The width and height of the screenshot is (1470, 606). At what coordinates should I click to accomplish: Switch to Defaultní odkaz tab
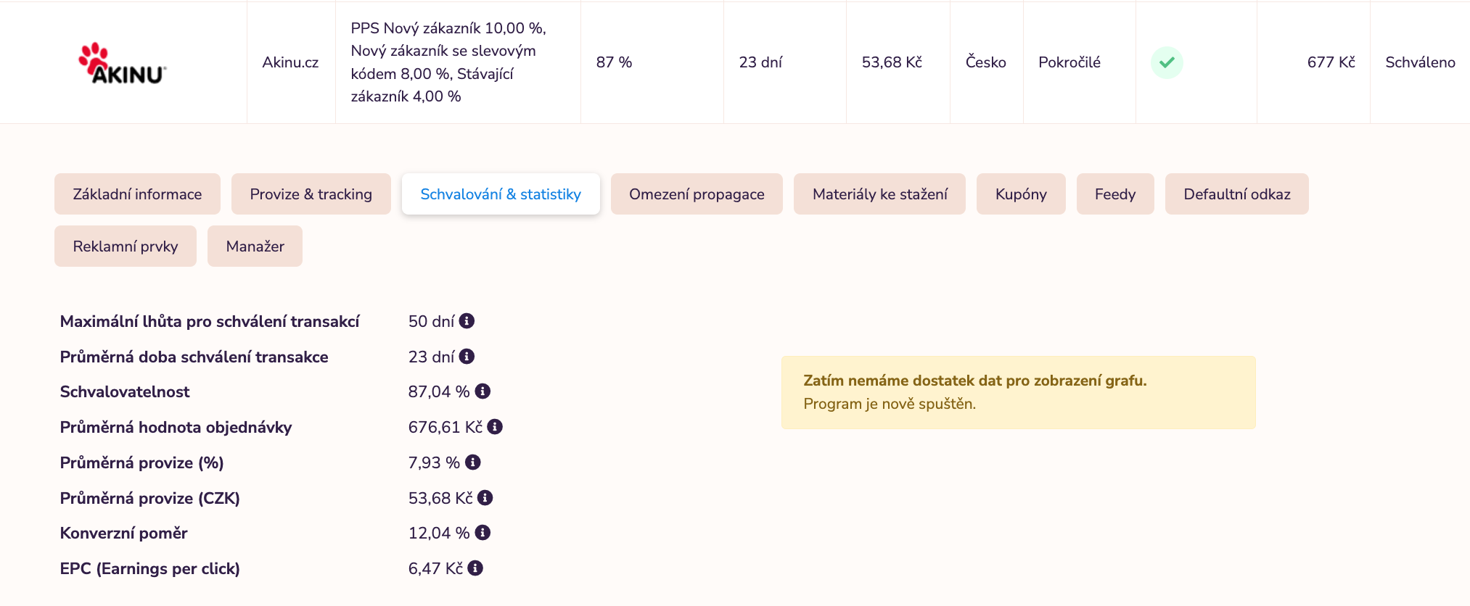click(x=1236, y=194)
